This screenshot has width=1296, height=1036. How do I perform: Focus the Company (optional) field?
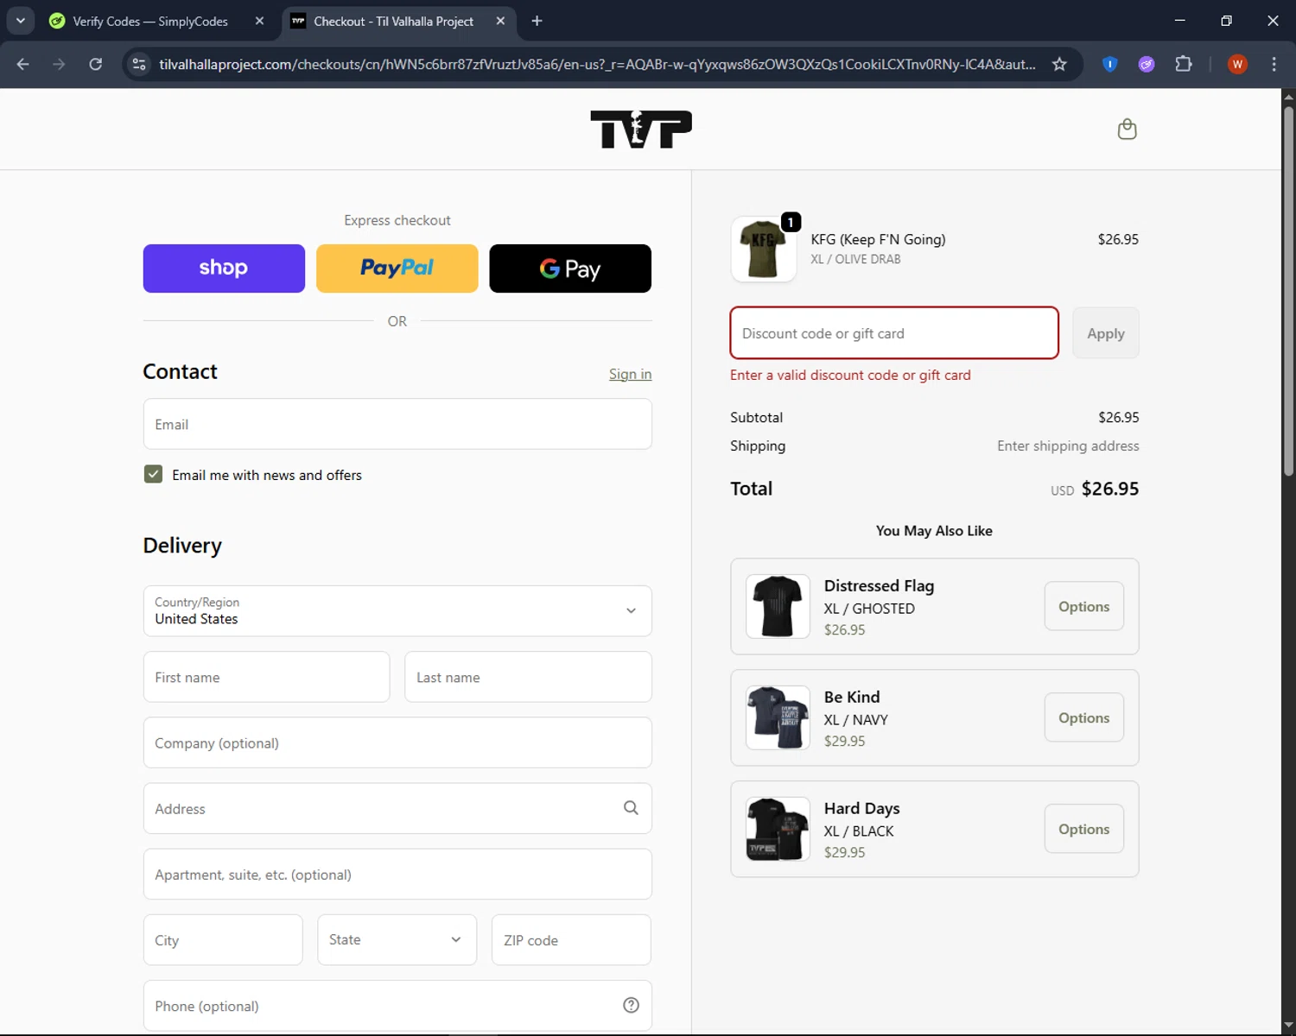pos(397,742)
